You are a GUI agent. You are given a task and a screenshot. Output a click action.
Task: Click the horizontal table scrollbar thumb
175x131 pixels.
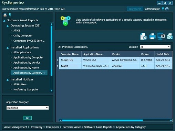tap(102, 120)
